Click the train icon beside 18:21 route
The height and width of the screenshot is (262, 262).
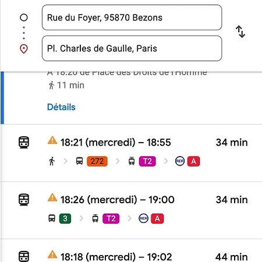point(24,143)
